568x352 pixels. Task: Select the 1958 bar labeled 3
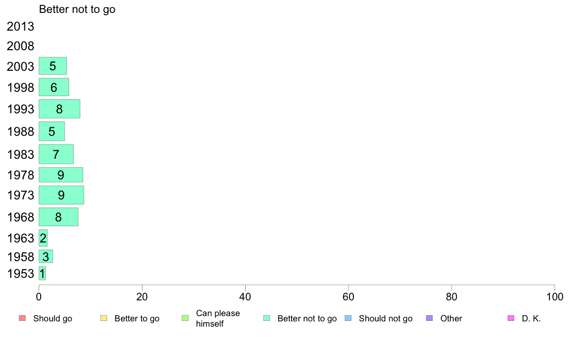[46, 256]
